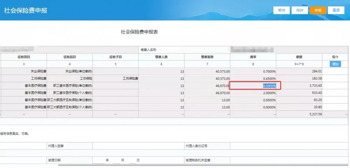
Task: Submit the form with the orange 申报 button
Action: [x=318, y=10]
